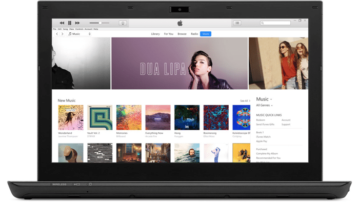
Task: Click See All for New Music
Action: coord(245,101)
